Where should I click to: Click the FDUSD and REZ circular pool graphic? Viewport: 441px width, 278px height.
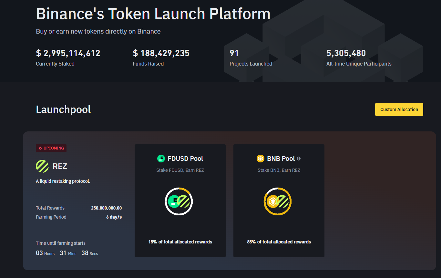179,201
